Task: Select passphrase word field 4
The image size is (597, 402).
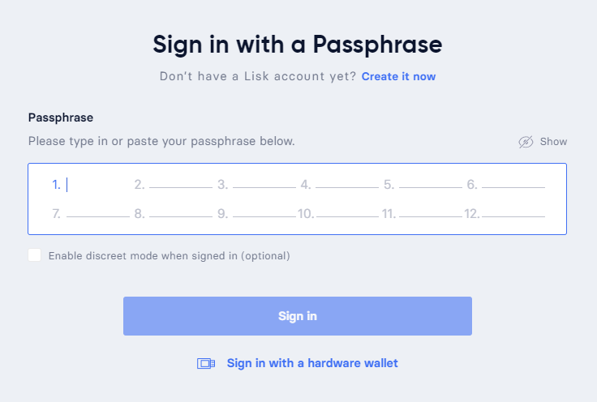Action: pyautogui.click(x=347, y=185)
